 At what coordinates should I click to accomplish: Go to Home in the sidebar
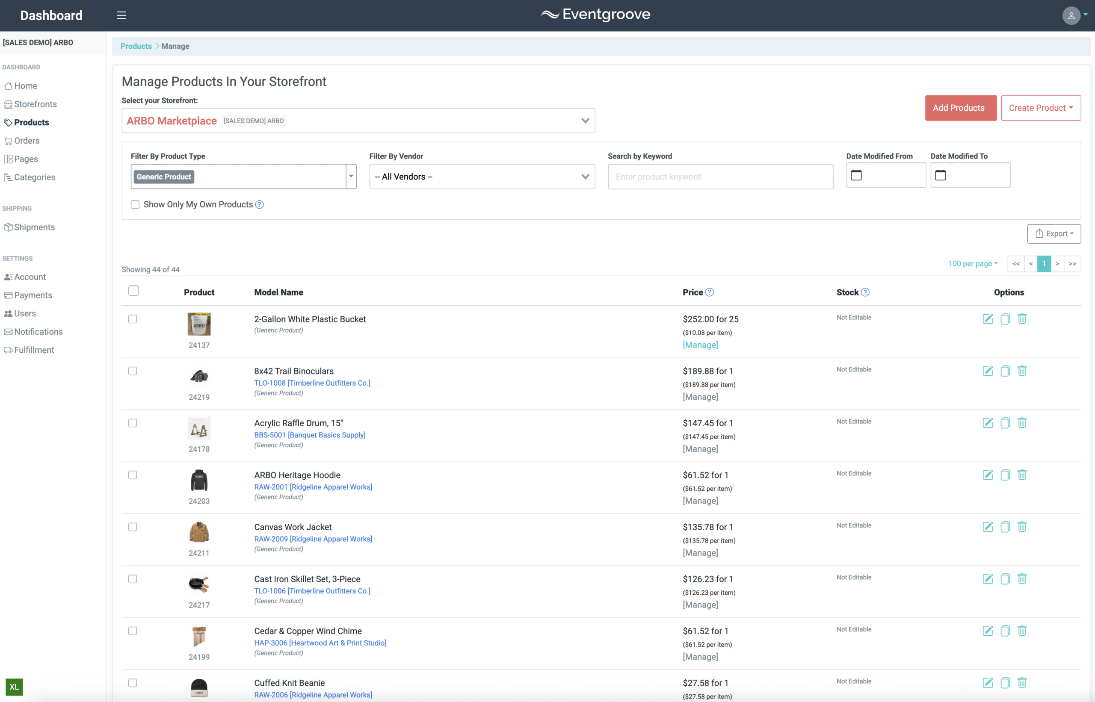pos(21,86)
